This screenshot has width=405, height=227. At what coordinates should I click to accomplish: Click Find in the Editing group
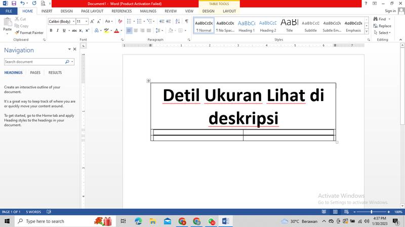point(379,19)
